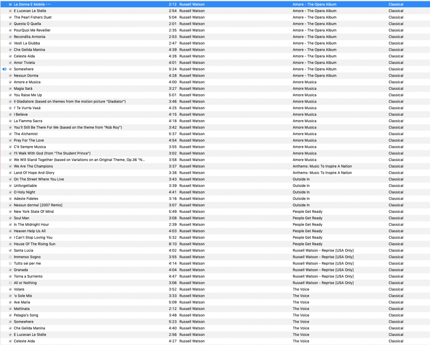Select Ave Maria from The Voice album

[22, 302]
